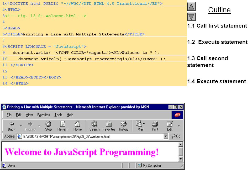Click the down triangle slide navigation button
The width and height of the screenshot is (252, 189).
click(191, 17)
